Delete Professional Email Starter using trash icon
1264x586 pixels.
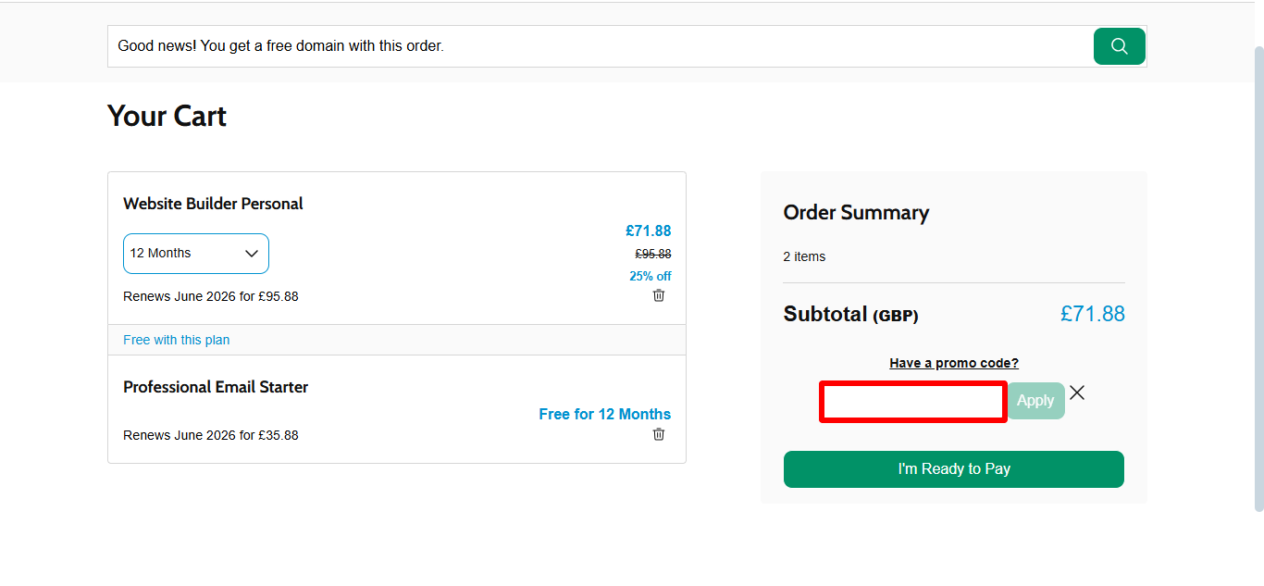click(x=659, y=434)
